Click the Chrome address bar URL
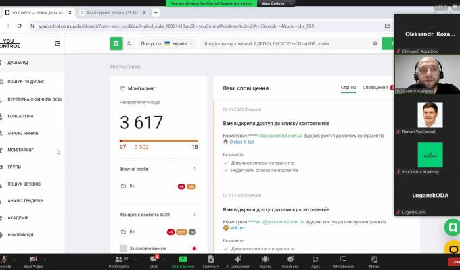 click(x=176, y=26)
